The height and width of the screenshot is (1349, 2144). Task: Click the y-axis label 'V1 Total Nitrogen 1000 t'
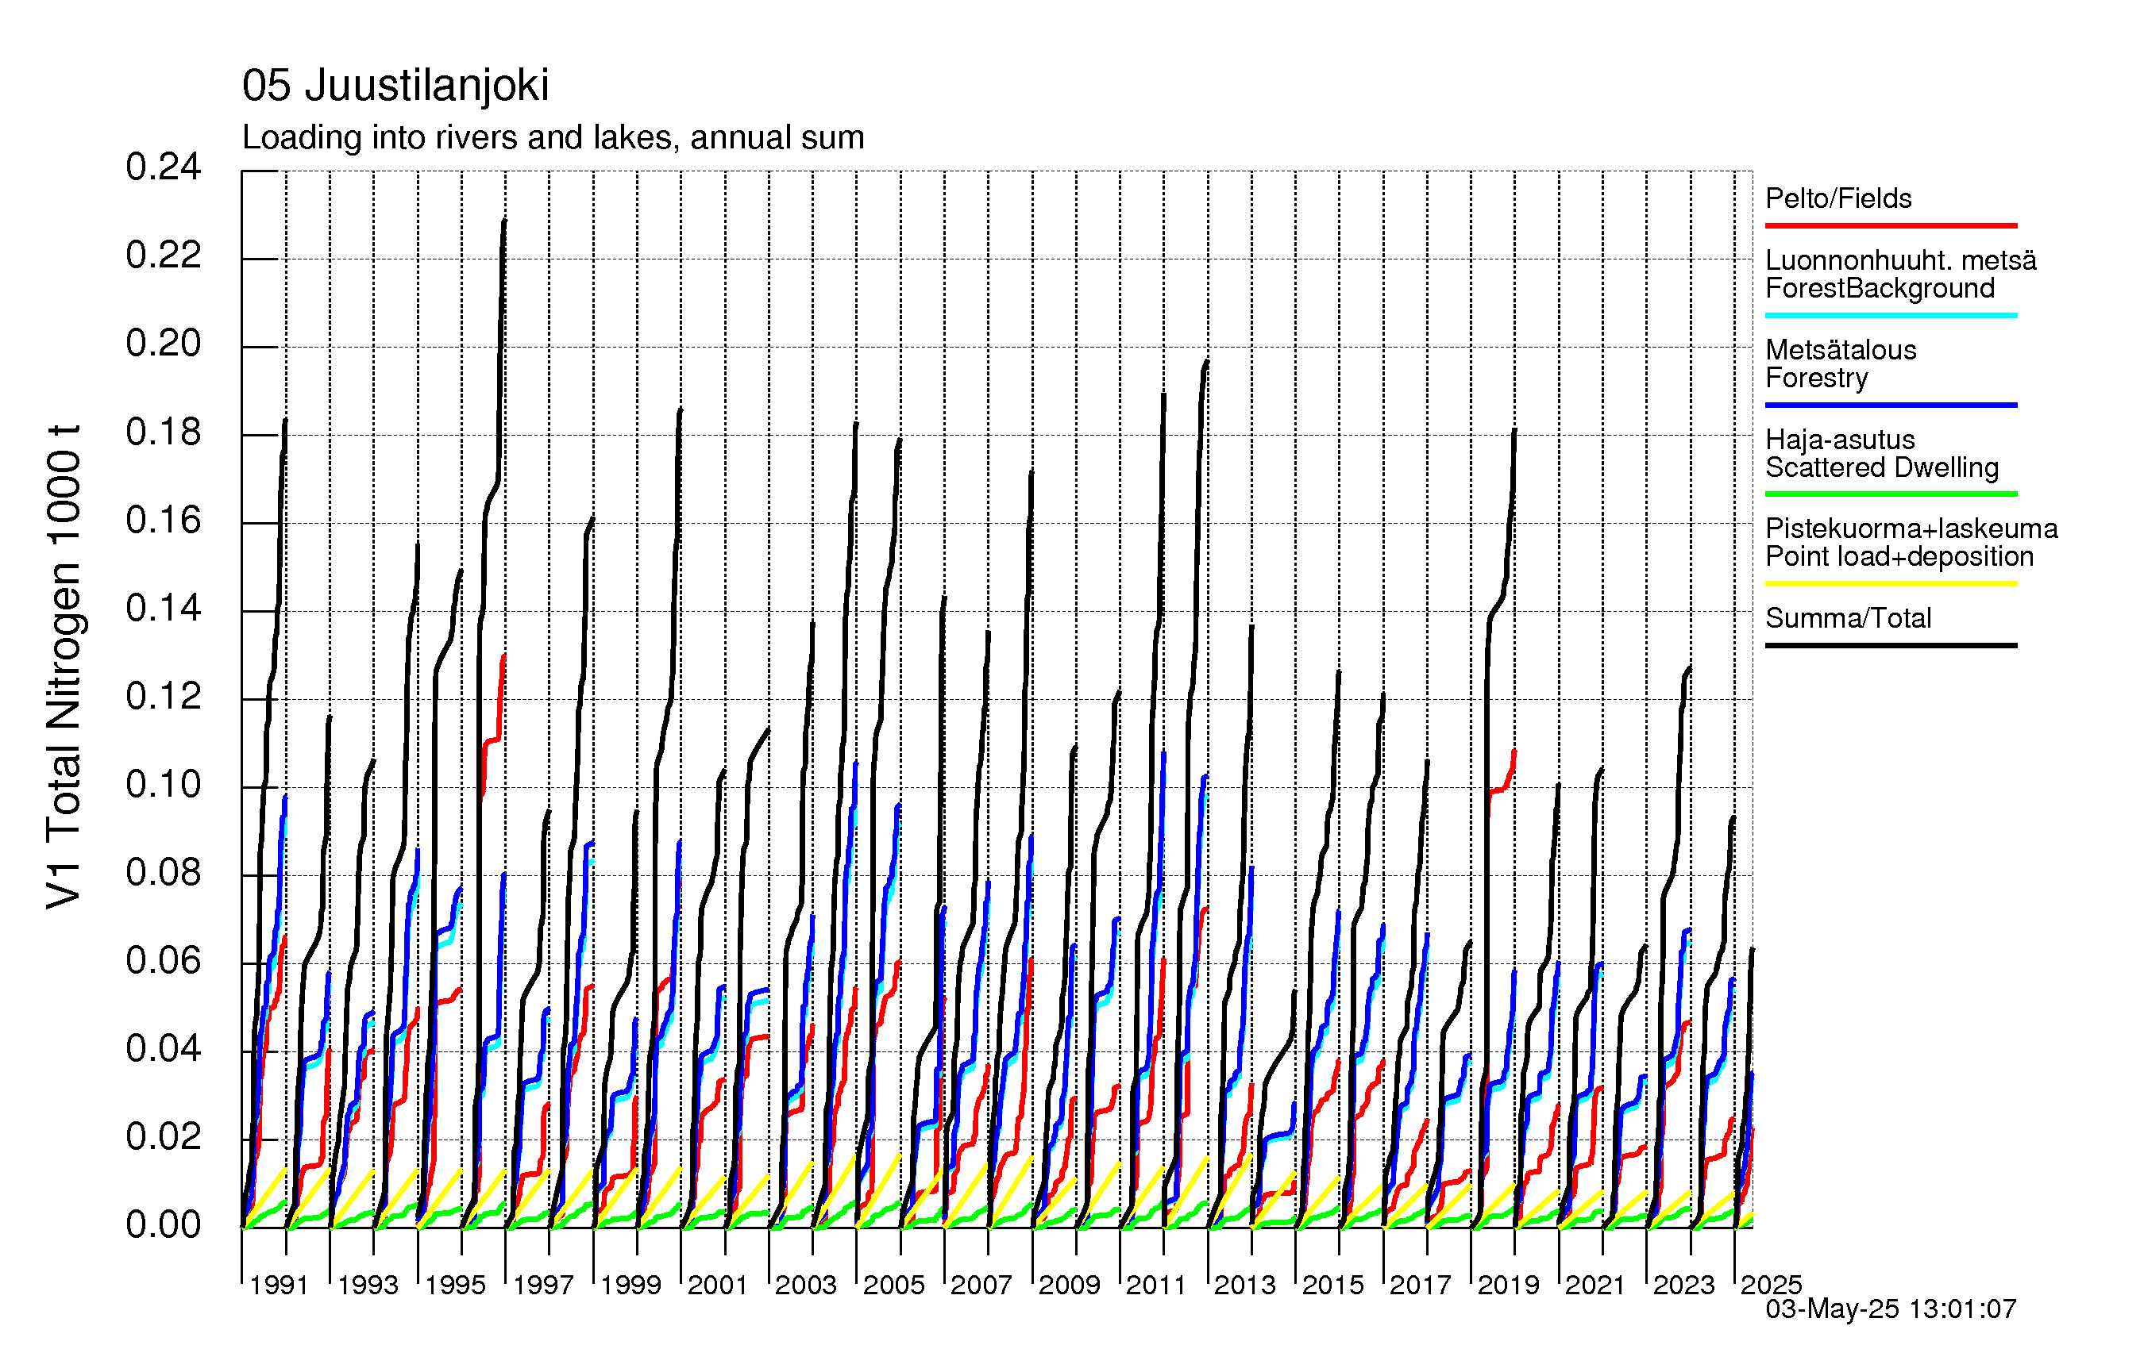[64, 666]
